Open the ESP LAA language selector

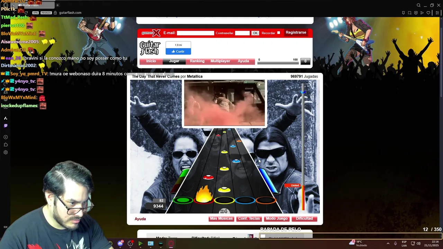pos(404,243)
